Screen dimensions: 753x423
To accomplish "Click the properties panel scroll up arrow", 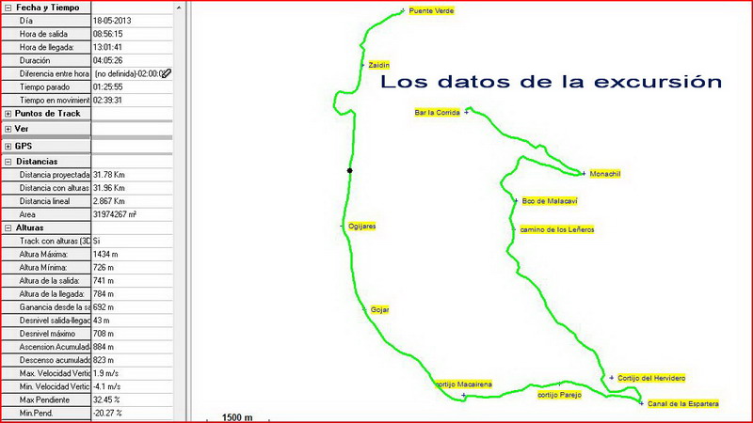I will [x=179, y=7].
